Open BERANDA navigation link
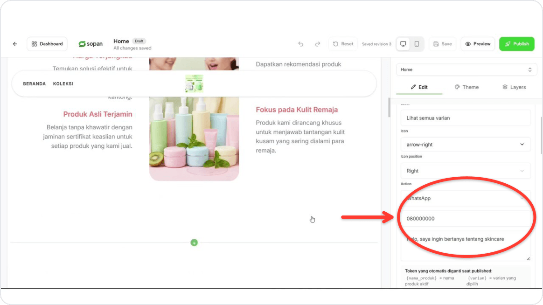 (34, 84)
